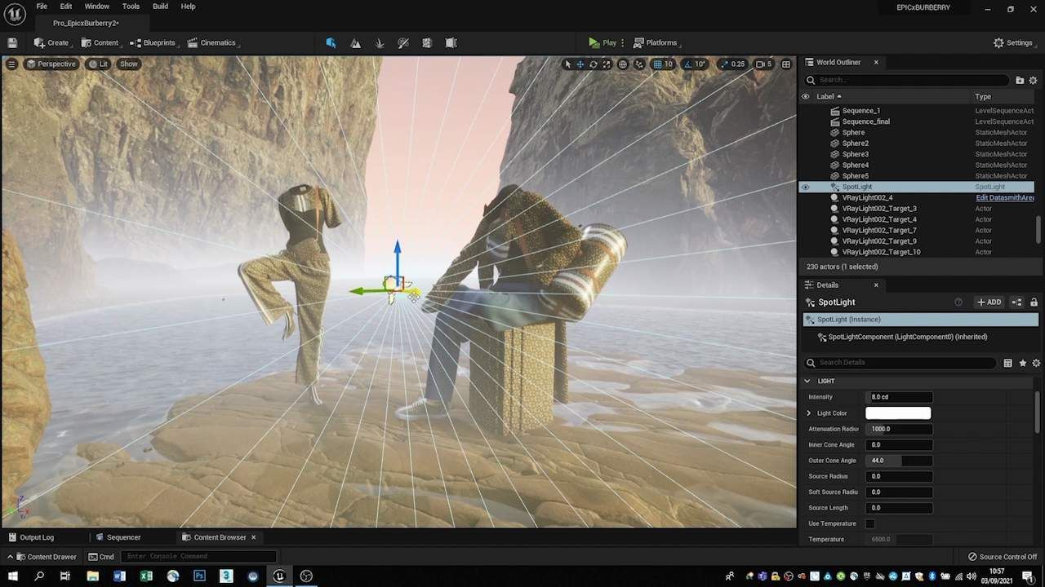The width and height of the screenshot is (1045, 587).
Task: Open the Fracture mode icon
Action: (x=426, y=42)
